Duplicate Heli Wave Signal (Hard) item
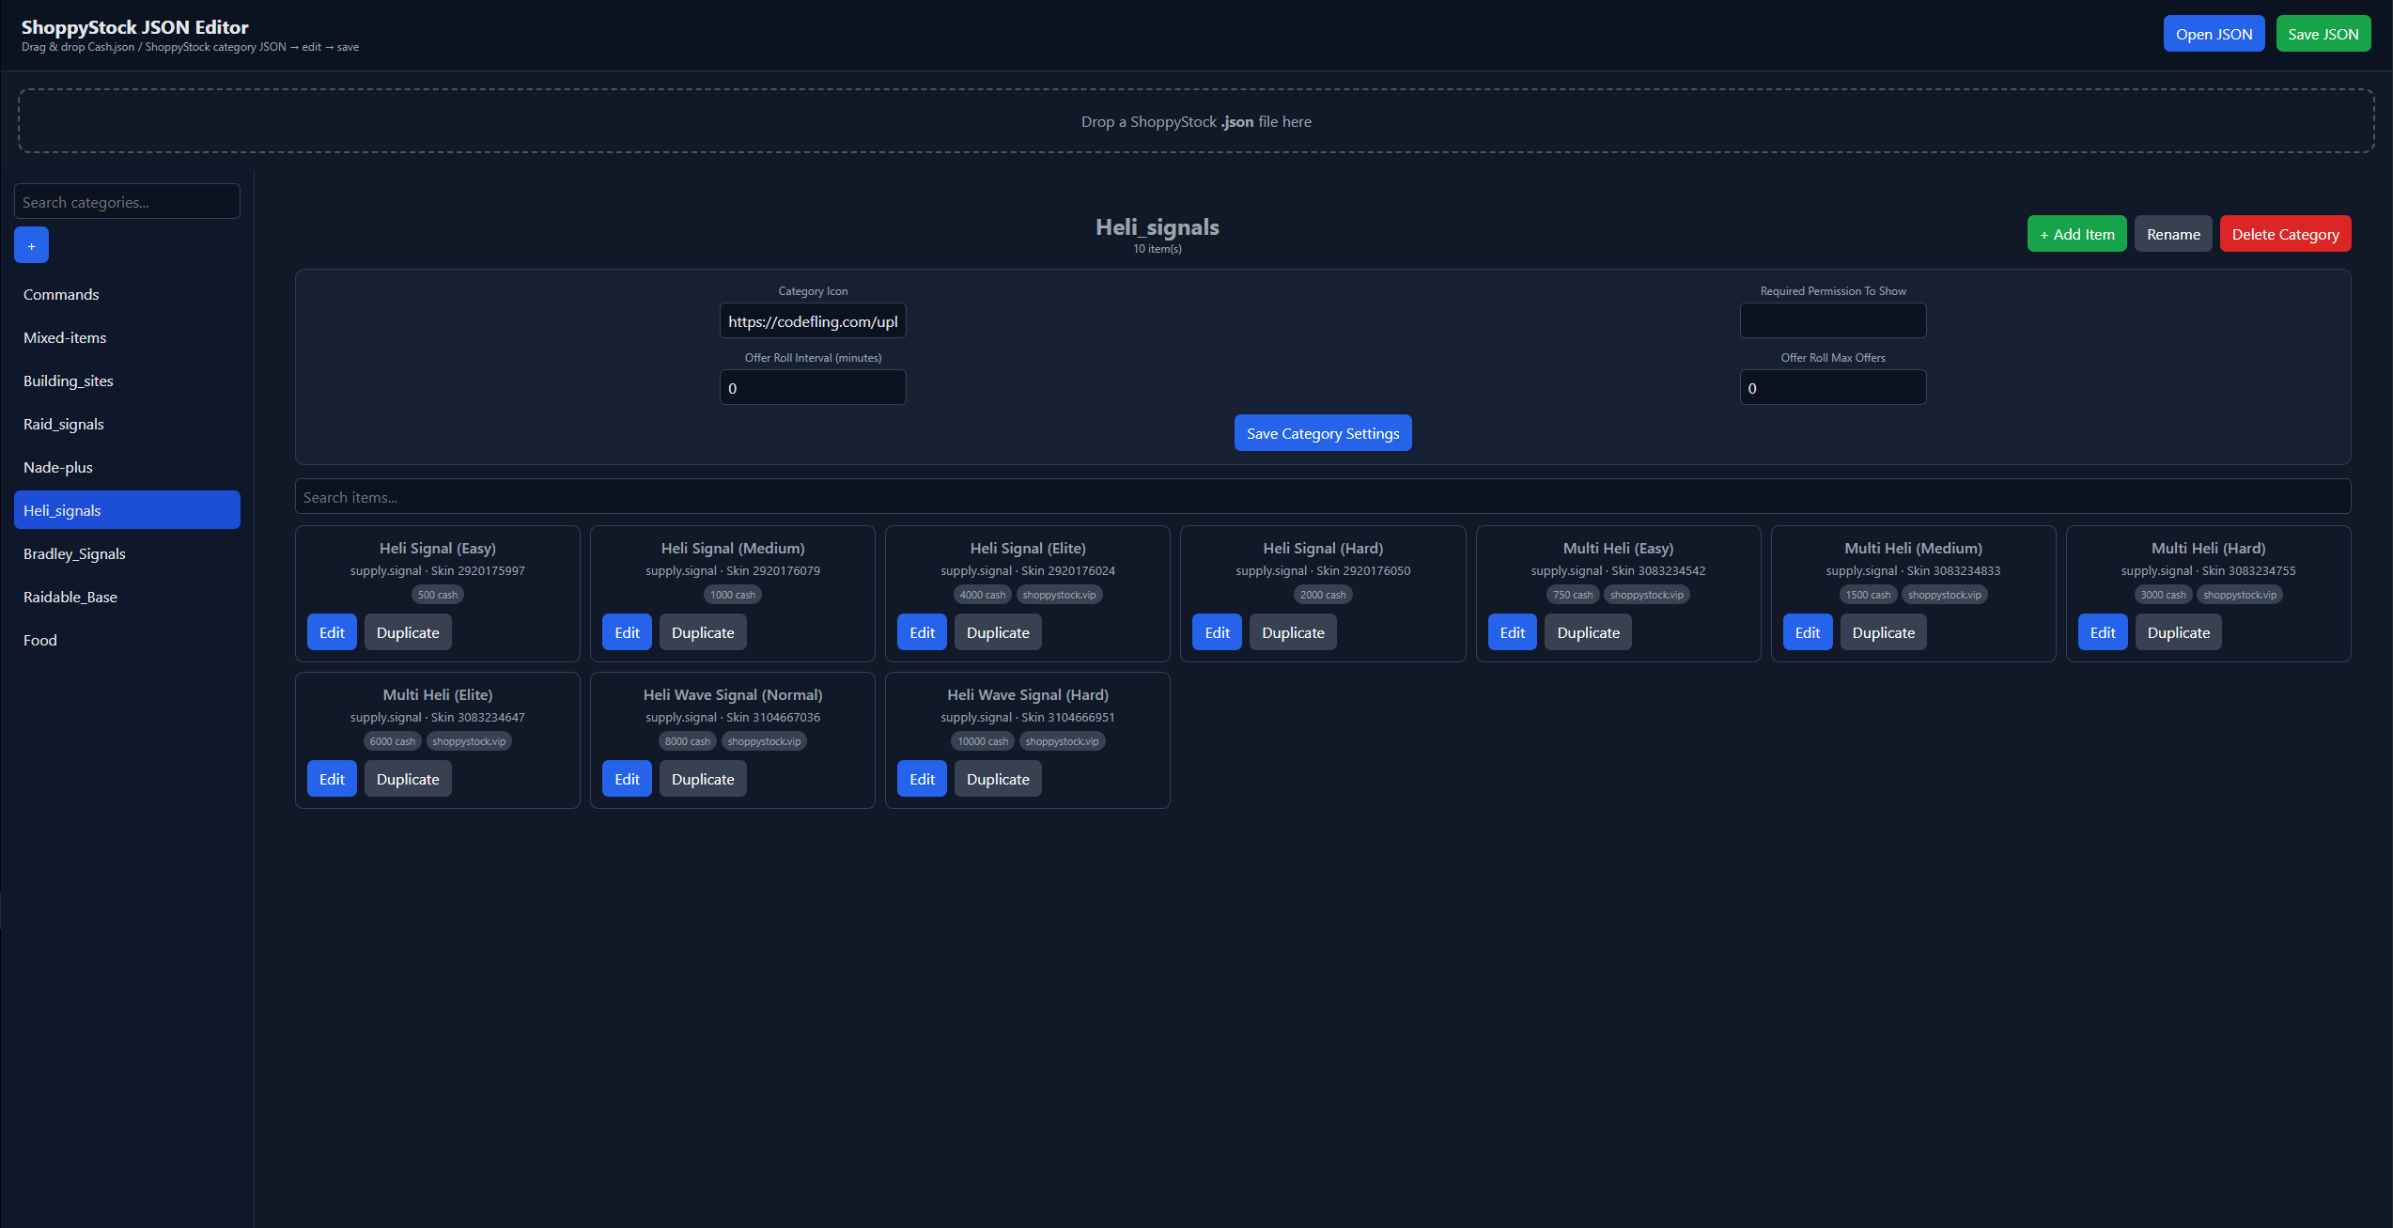This screenshot has height=1228, width=2393. pyautogui.click(x=998, y=779)
